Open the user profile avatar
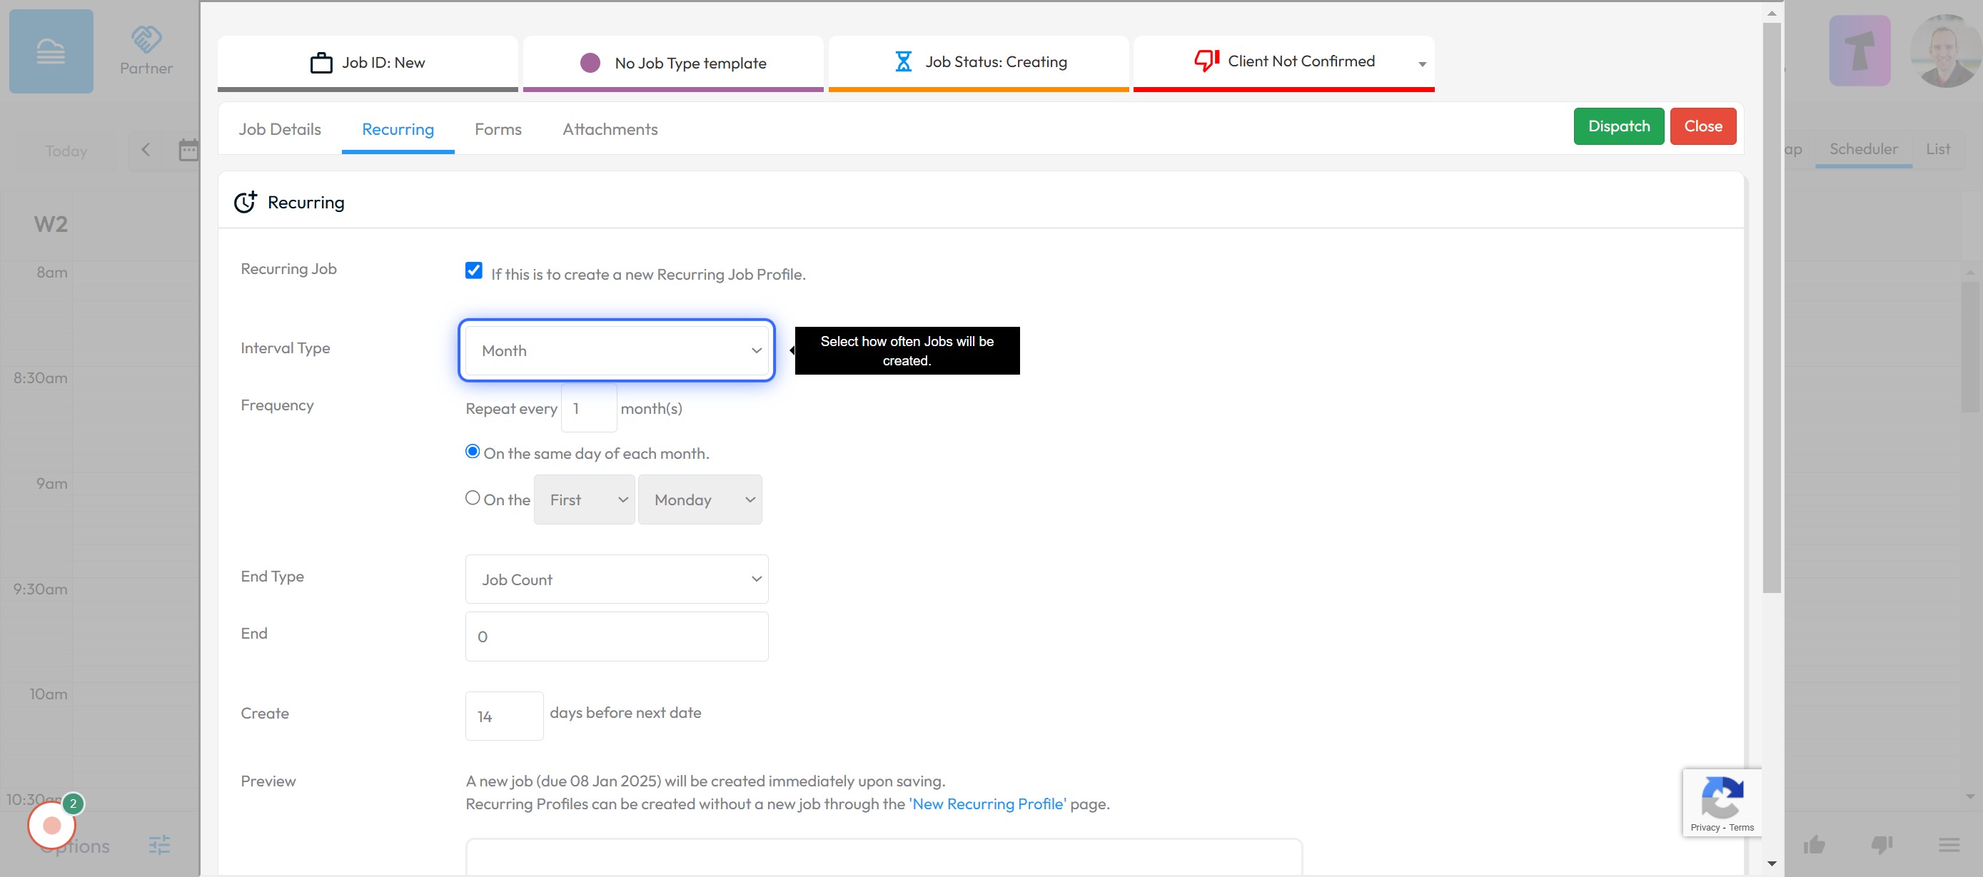The width and height of the screenshot is (1983, 877). point(1946,51)
